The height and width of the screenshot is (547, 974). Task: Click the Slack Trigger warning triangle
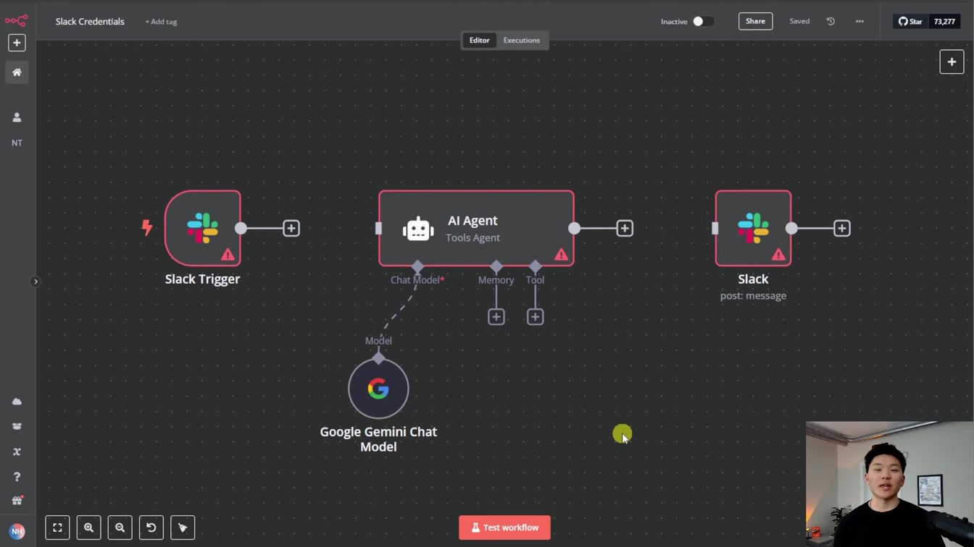(228, 255)
